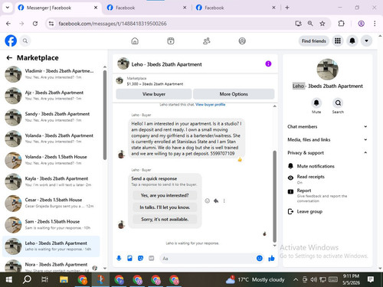Open the View buyer profile link
This screenshot has height=287, width=383.
211,104
